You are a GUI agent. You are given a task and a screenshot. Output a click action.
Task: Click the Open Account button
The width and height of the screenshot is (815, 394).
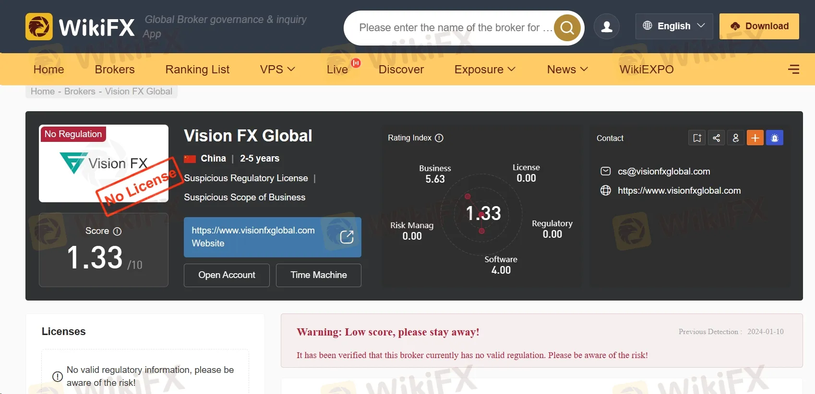227,275
